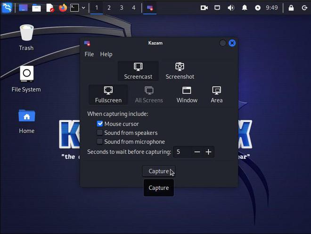
Task: Open the file manager in the panel
Action: [36, 8]
